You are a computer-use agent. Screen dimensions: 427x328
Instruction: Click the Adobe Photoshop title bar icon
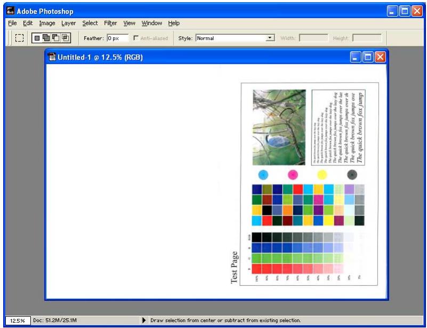[x=11, y=11]
